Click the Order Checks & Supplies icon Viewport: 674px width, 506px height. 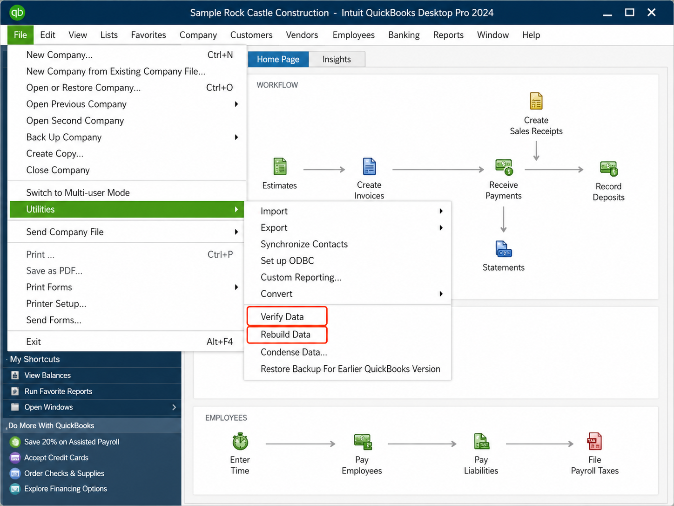coord(15,473)
